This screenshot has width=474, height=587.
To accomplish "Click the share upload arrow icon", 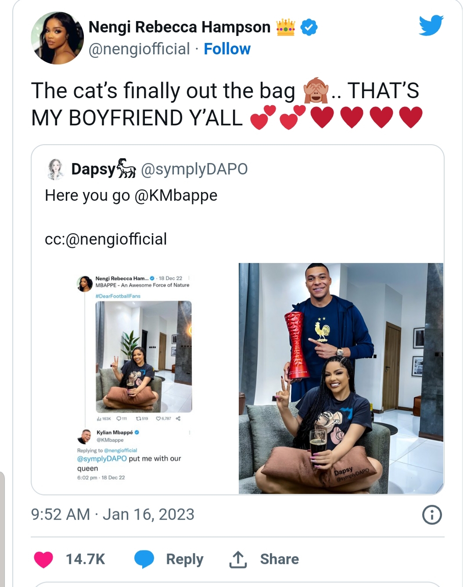I will click(238, 559).
